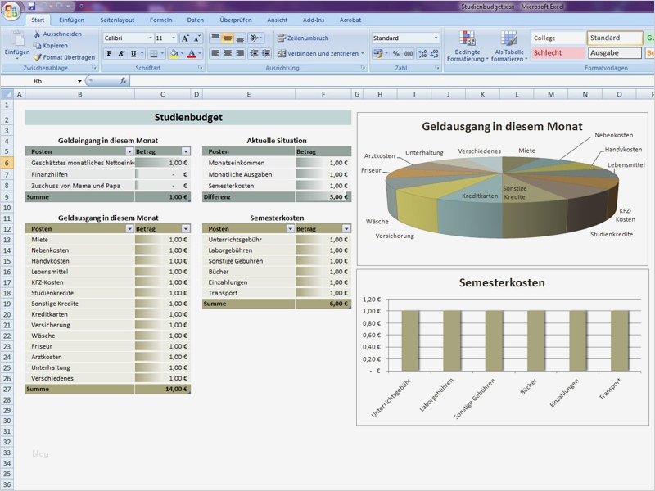Click the percent style icon
655x491 pixels.
pos(396,54)
